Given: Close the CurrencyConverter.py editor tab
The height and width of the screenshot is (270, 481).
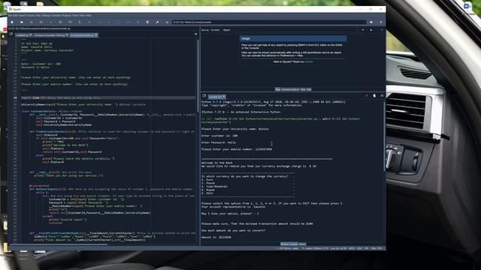Looking at the screenshot, I should coord(96,35).
